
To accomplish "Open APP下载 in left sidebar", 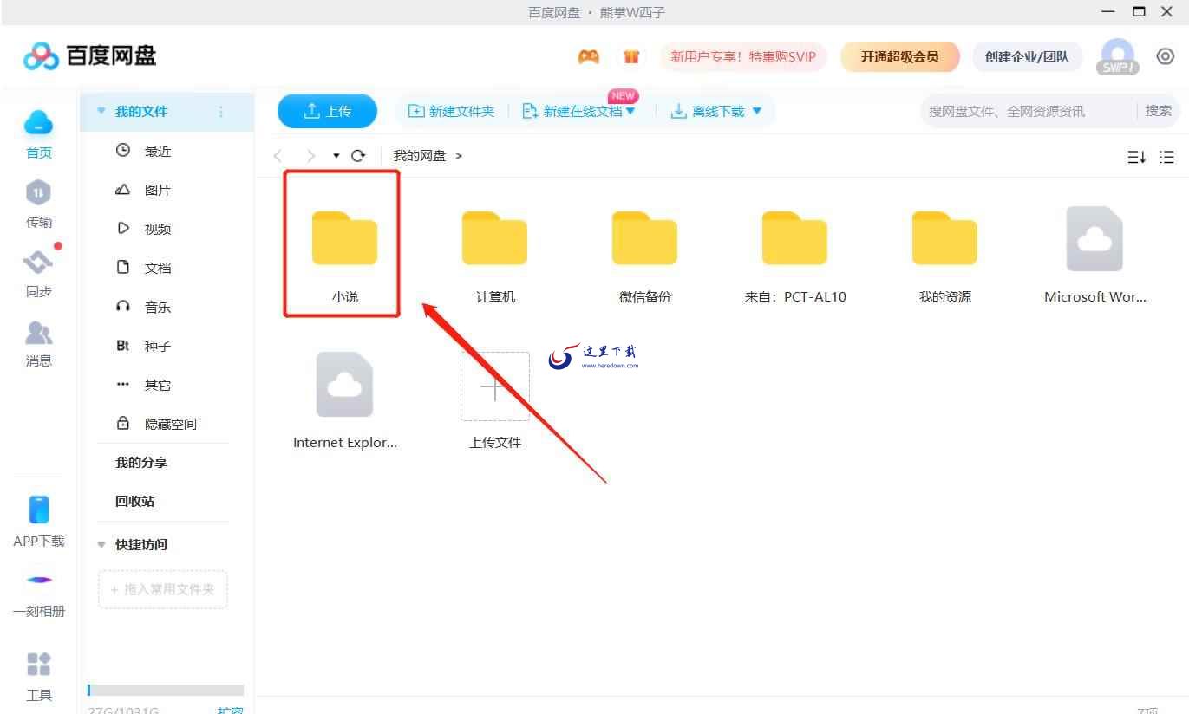I will pyautogui.click(x=39, y=522).
